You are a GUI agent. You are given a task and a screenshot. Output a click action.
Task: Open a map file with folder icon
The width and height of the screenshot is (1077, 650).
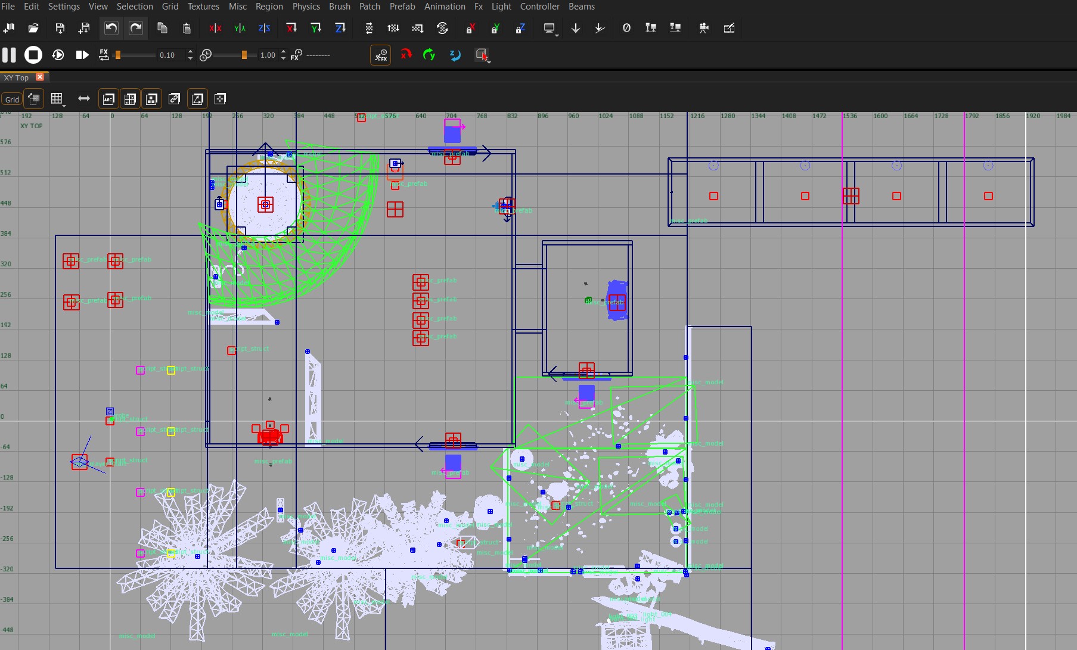click(x=33, y=28)
